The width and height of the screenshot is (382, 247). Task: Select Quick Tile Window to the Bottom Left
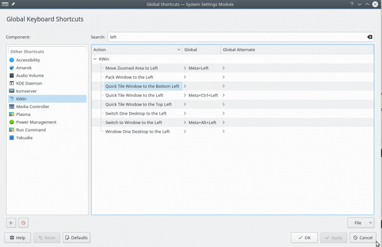pyautogui.click(x=142, y=86)
